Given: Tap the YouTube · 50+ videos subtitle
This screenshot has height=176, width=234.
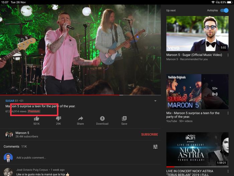Looking at the screenshot, I should [180, 121].
